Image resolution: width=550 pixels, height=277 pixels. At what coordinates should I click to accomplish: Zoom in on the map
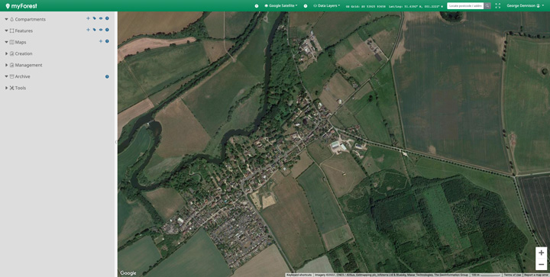[542, 253]
